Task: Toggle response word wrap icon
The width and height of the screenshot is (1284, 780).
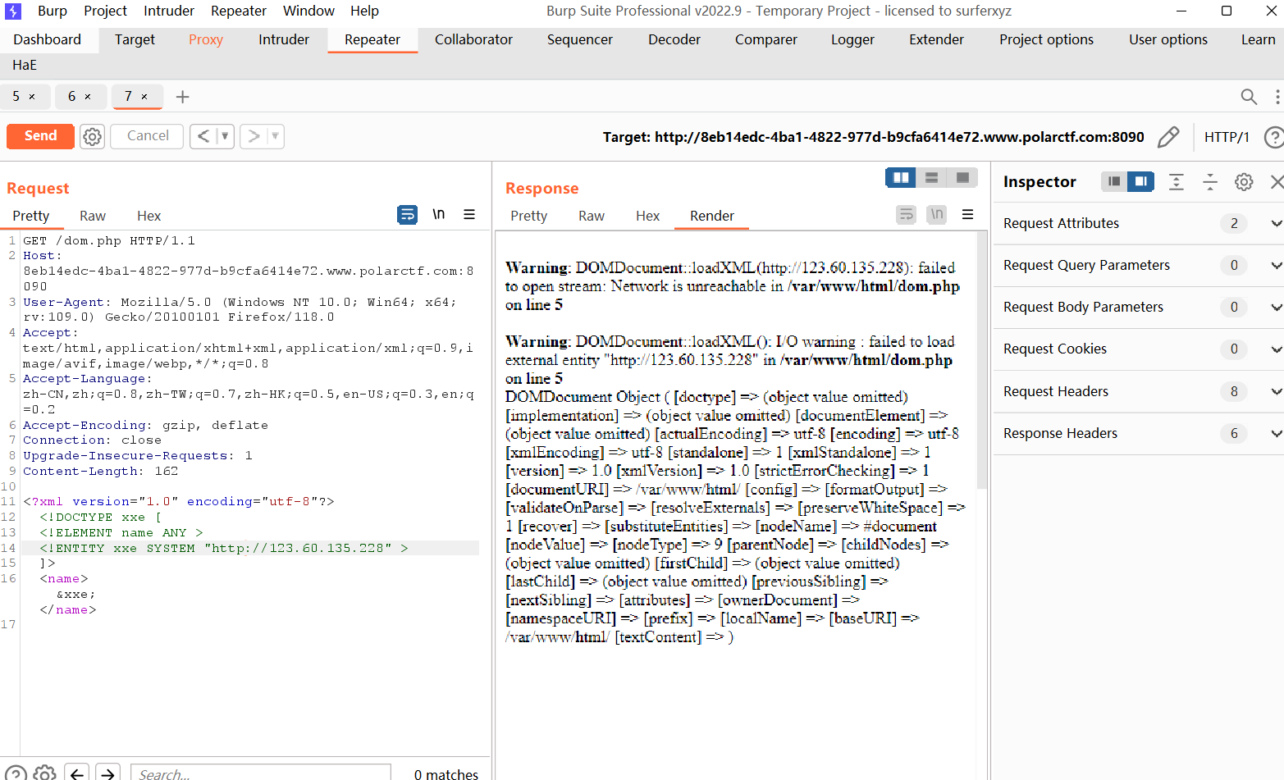Action: pos(906,215)
